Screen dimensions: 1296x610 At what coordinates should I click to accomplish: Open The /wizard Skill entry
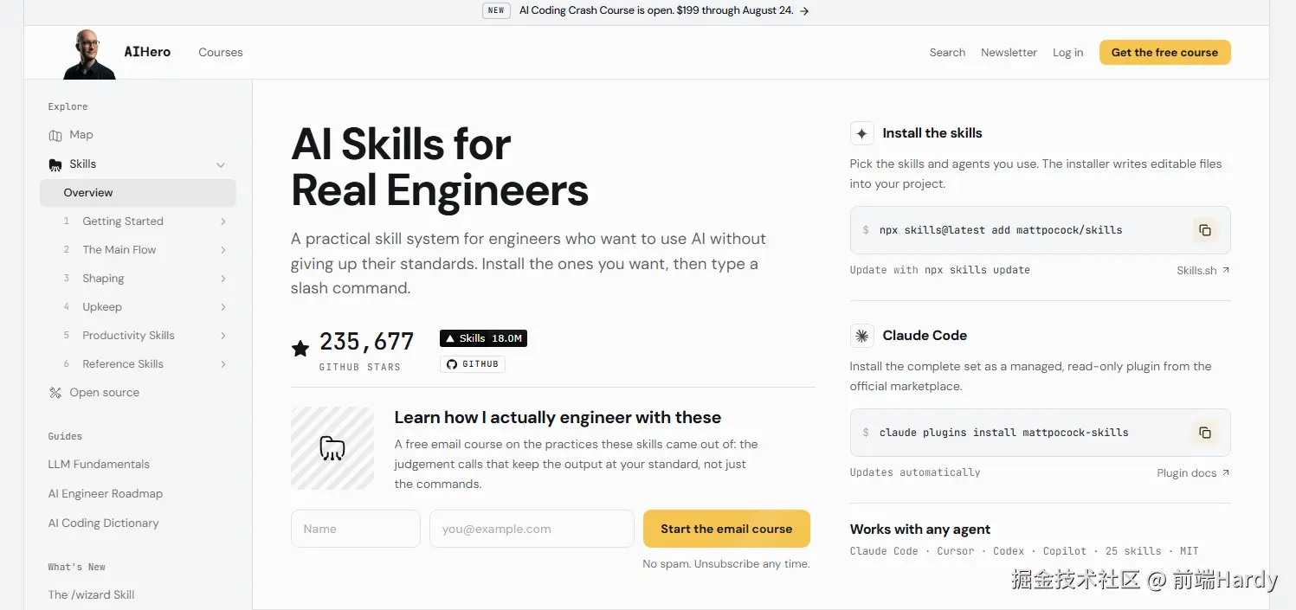click(92, 595)
